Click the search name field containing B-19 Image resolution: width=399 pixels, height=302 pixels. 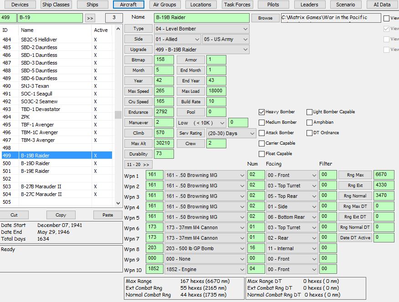click(x=50, y=18)
